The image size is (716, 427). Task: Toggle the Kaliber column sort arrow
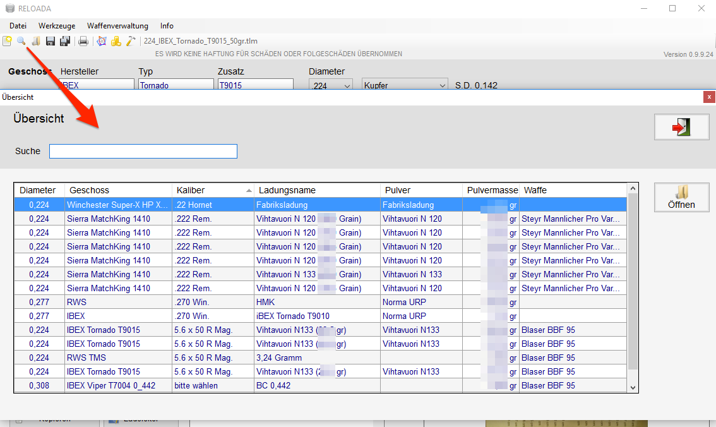tap(249, 190)
